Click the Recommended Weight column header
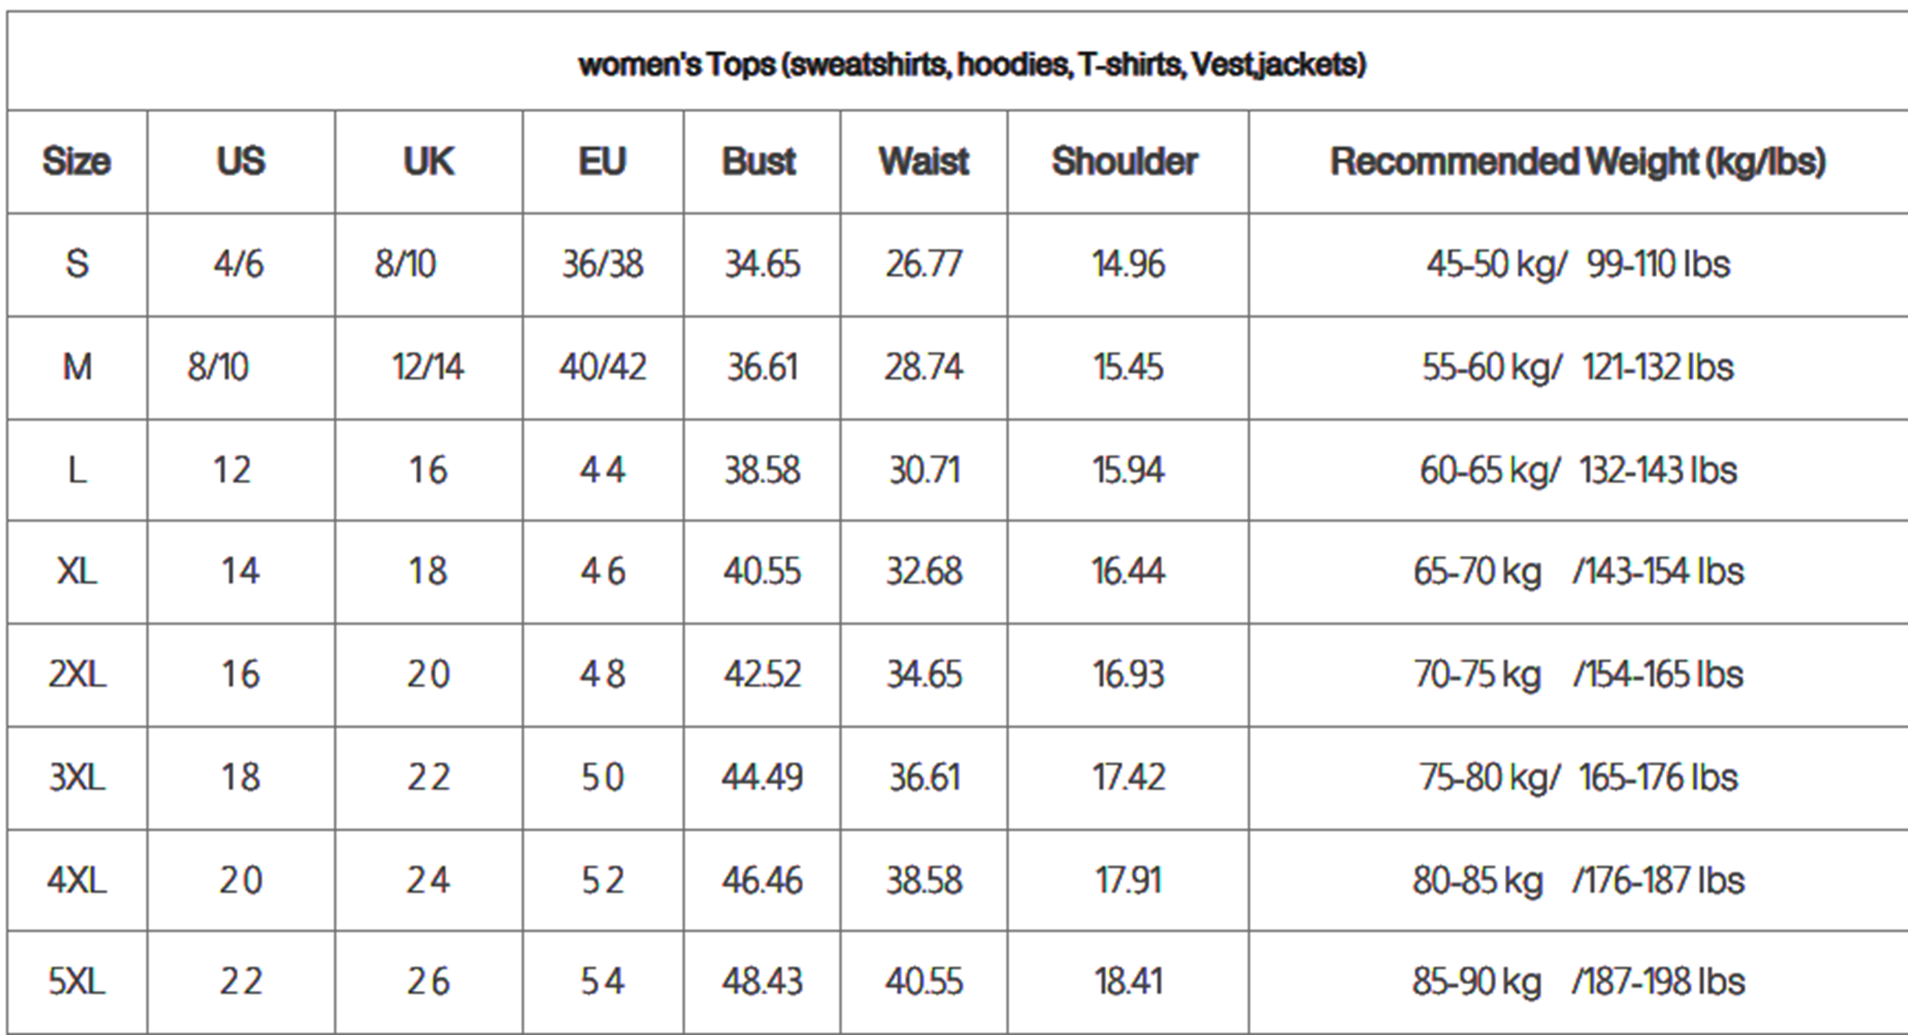Viewport: 1908px width, 1035px height. point(1578,162)
